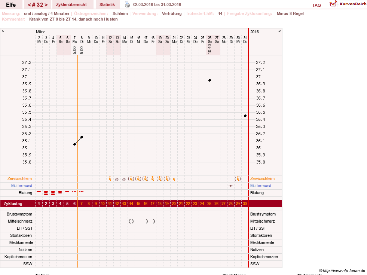Open the FAQ link
The width and height of the screenshot is (367, 275).
[316, 5]
